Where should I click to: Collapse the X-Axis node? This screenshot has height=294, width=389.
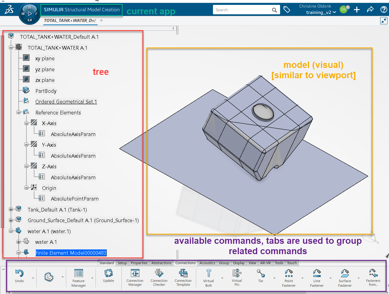click(x=27, y=123)
